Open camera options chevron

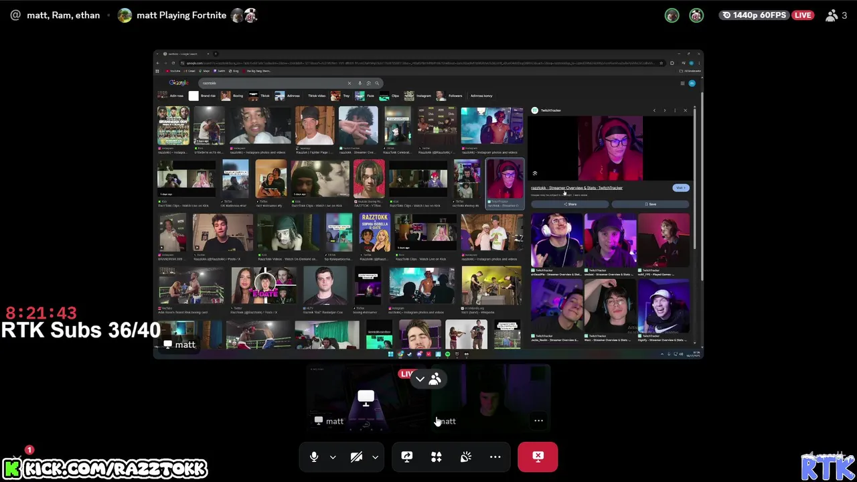point(375,457)
